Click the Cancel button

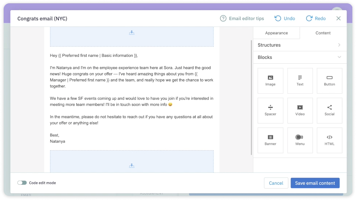click(276, 183)
